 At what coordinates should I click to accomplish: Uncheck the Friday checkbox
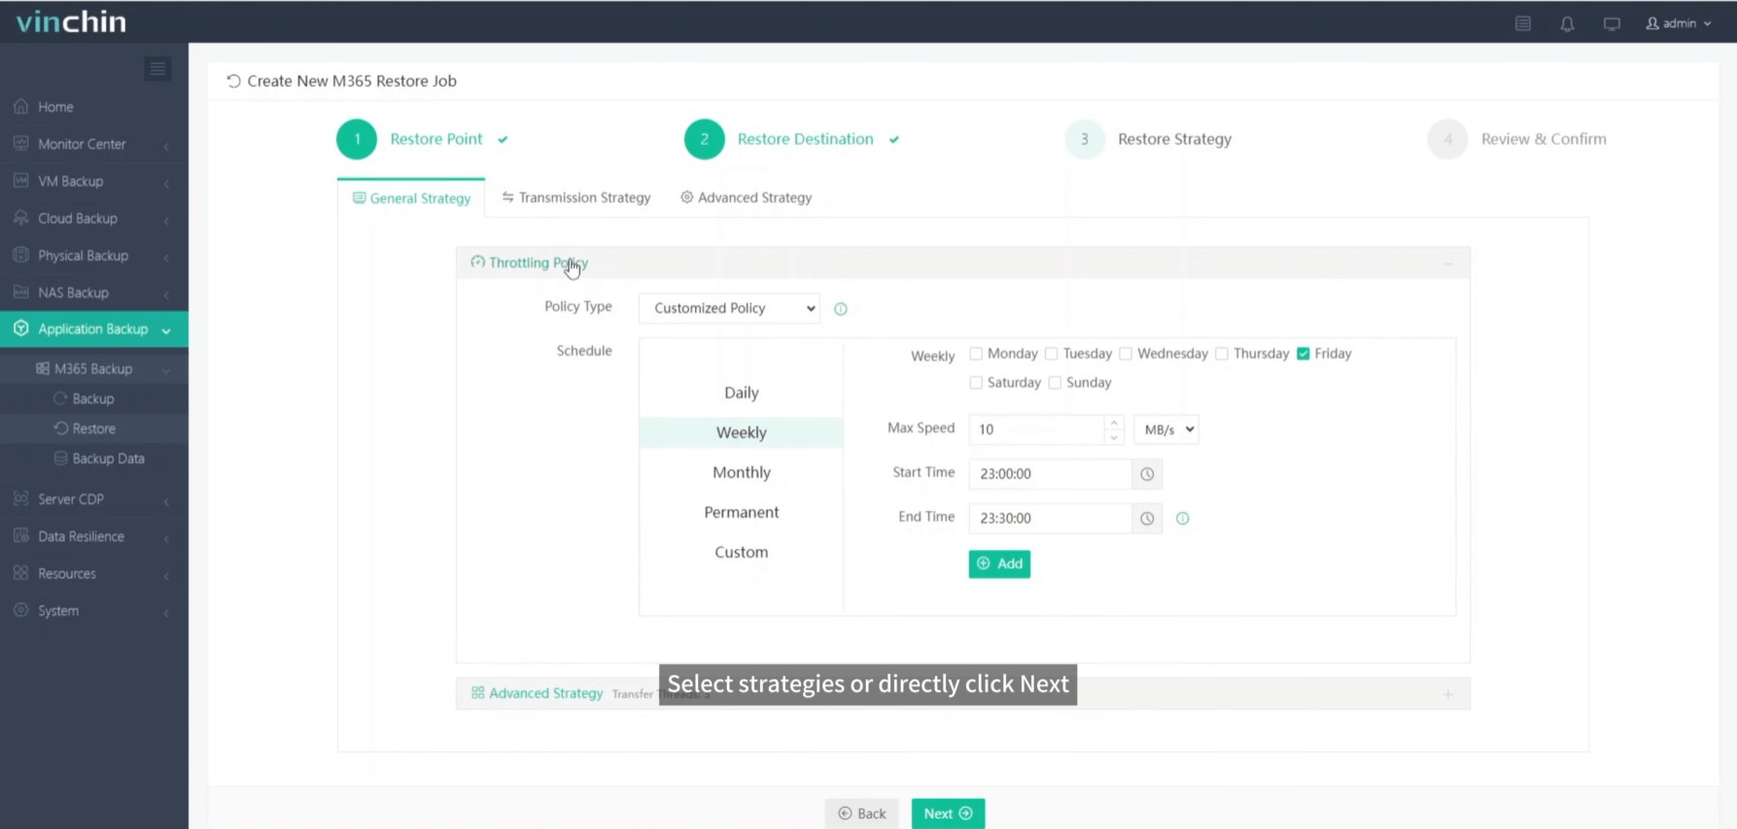(x=1303, y=354)
